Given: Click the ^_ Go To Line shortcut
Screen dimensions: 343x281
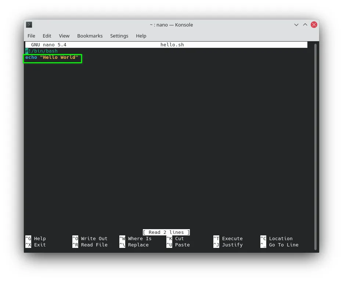Looking at the screenshot, I should [279, 245].
